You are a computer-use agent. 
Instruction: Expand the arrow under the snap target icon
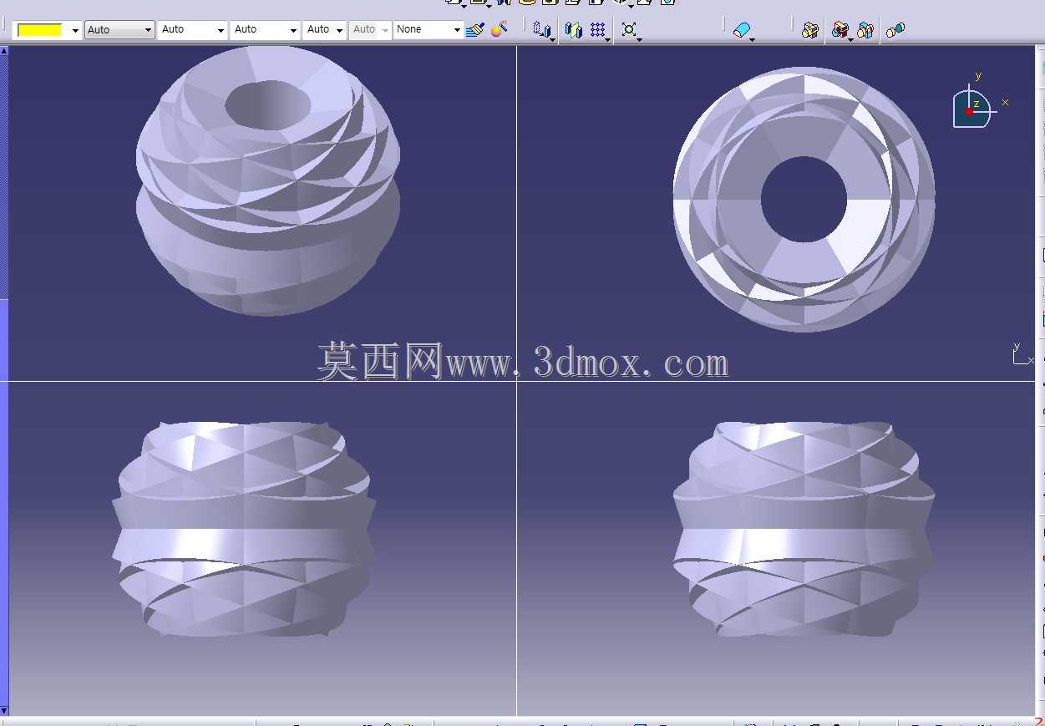(x=639, y=39)
